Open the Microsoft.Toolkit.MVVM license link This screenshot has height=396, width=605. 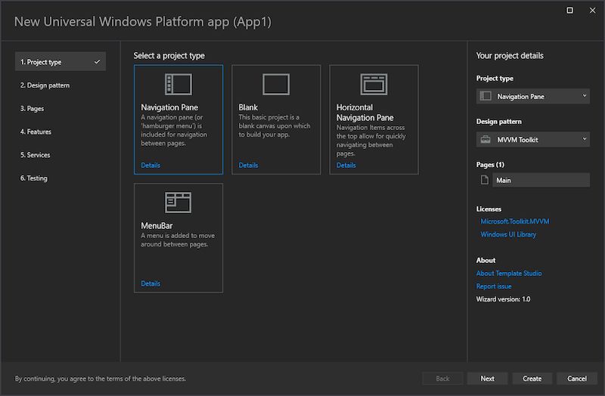pos(517,221)
